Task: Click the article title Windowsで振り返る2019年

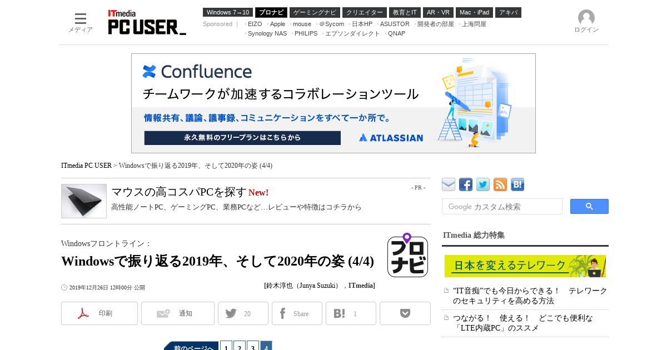Action: click(x=217, y=261)
